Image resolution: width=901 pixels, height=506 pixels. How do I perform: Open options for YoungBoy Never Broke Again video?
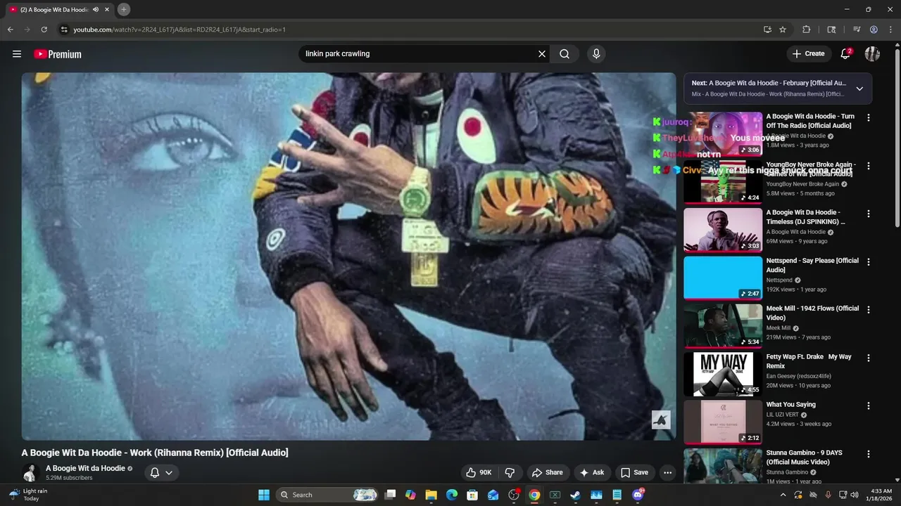tap(868, 166)
